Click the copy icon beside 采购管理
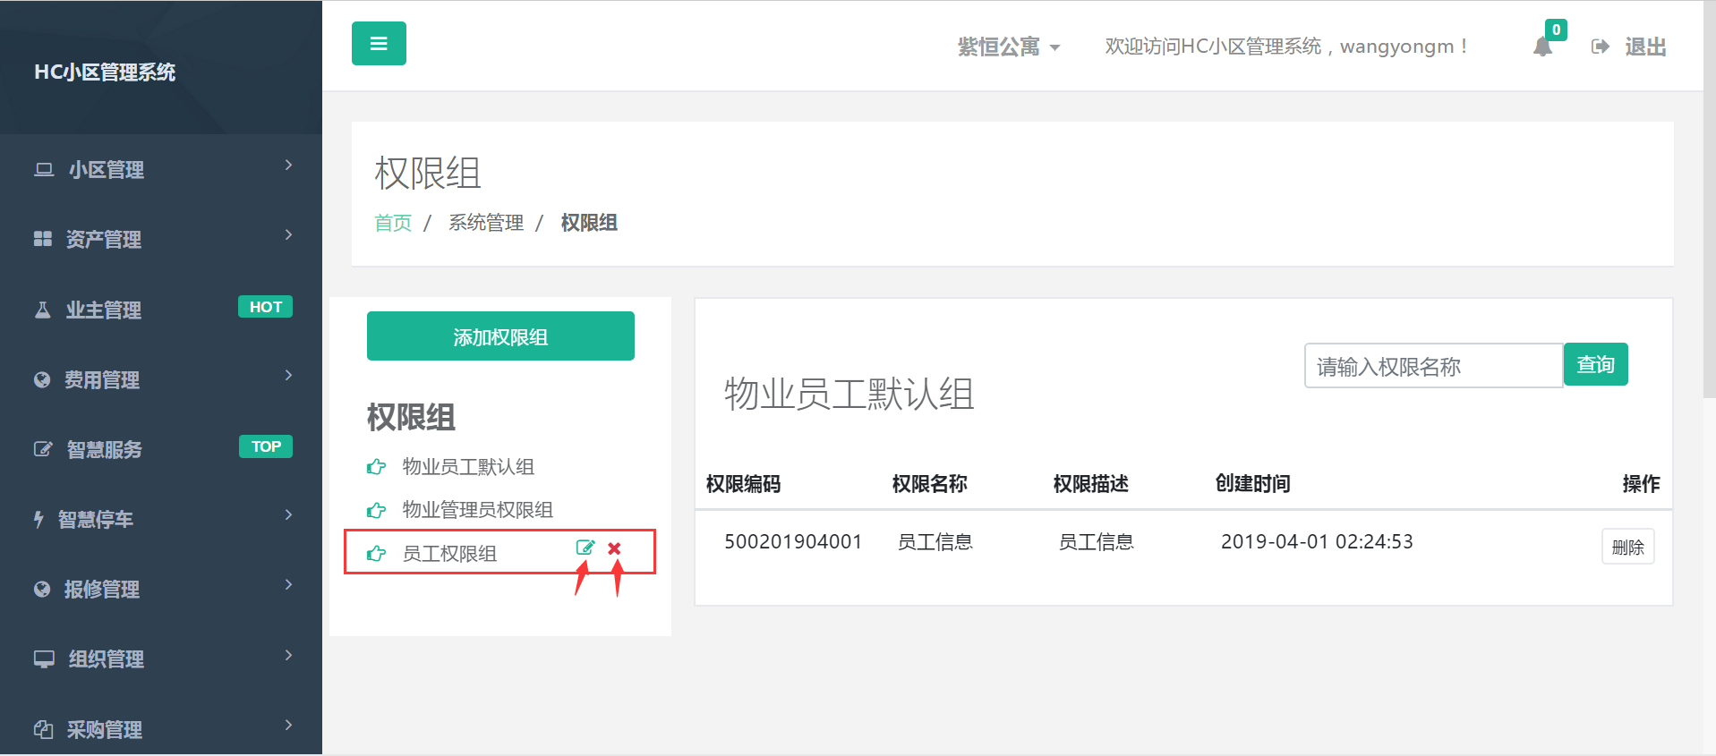 click(x=43, y=729)
